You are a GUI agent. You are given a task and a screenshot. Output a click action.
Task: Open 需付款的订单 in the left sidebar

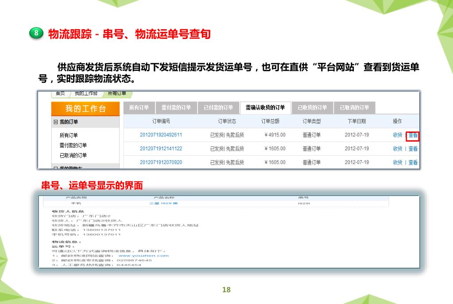[73, 145]
